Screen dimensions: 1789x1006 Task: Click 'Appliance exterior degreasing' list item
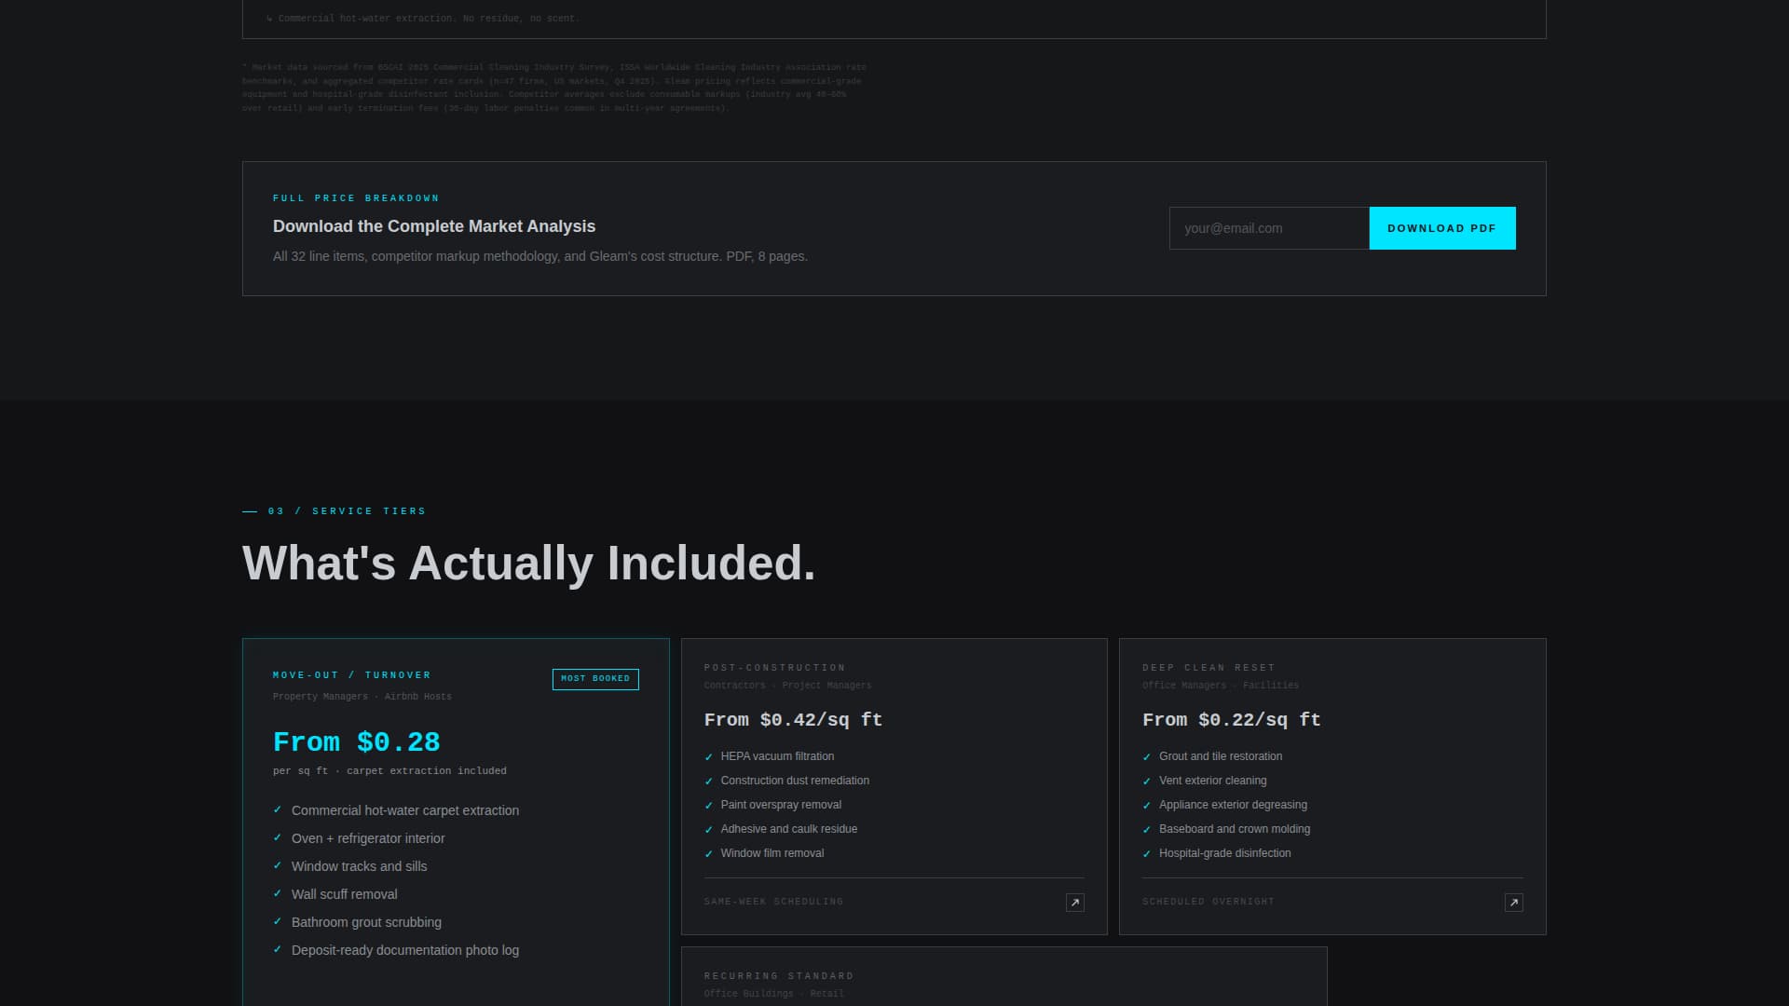(x=1233, y=805)
